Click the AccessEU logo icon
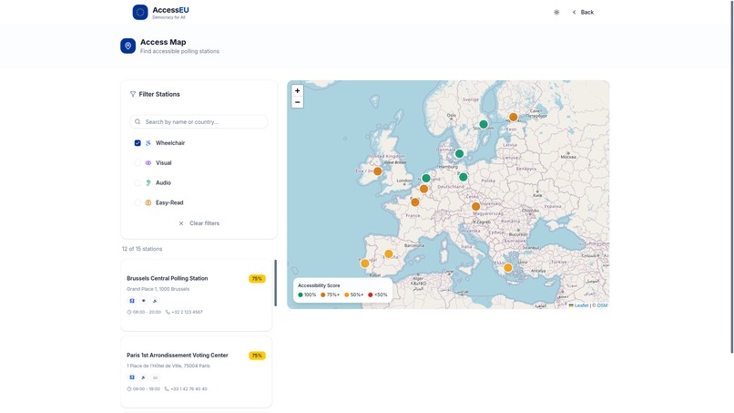Viewport: 734px width, 413px height. 140,12
